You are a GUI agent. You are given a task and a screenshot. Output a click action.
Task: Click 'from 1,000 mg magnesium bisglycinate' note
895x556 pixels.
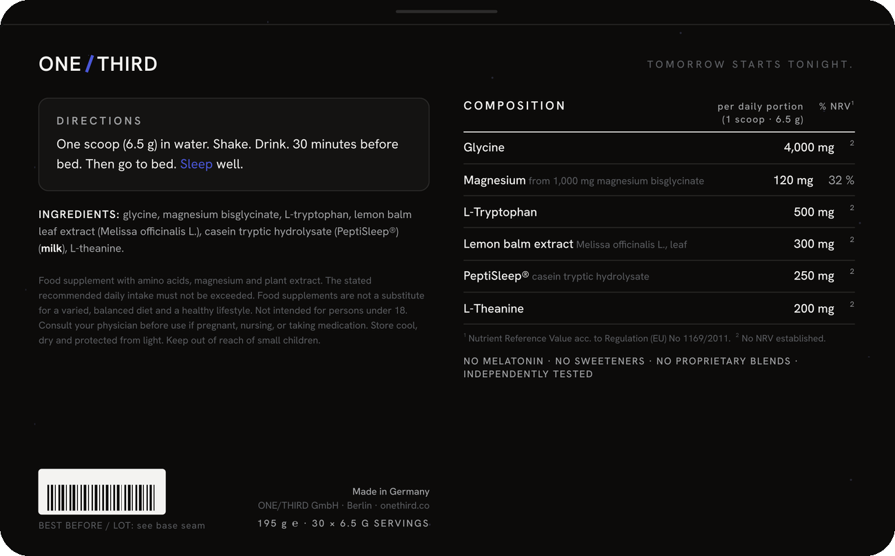[616, 181]
